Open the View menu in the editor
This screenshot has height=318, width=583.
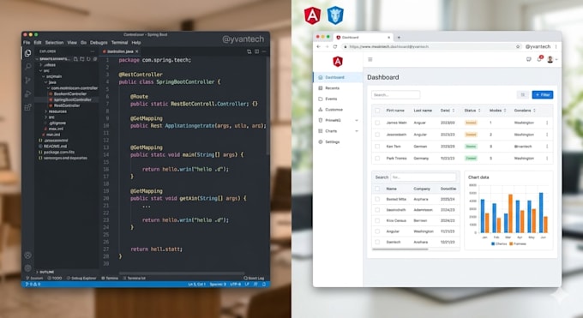coord(72,43)
